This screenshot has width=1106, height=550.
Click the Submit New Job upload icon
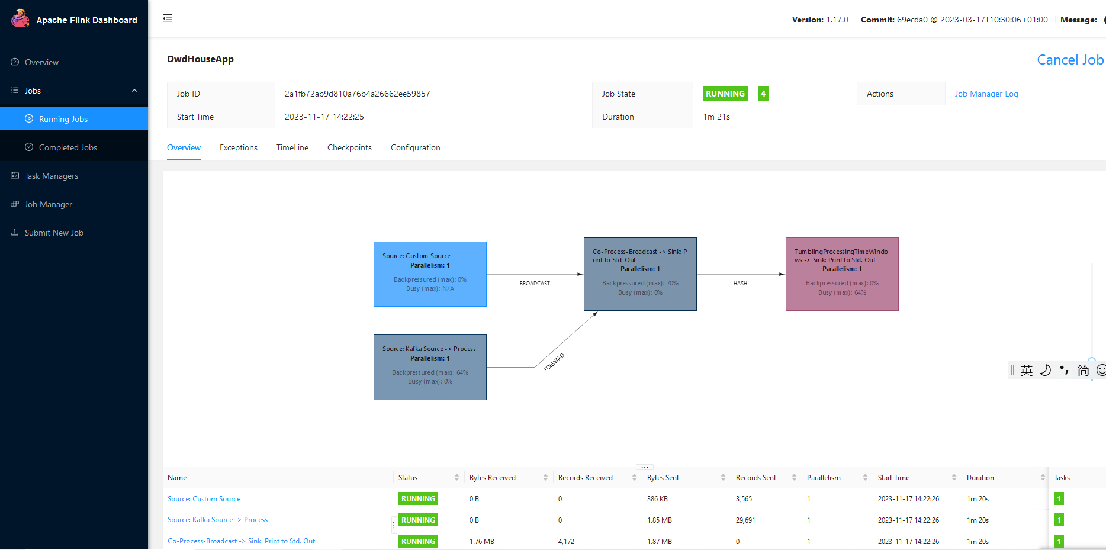coord(15,233)
